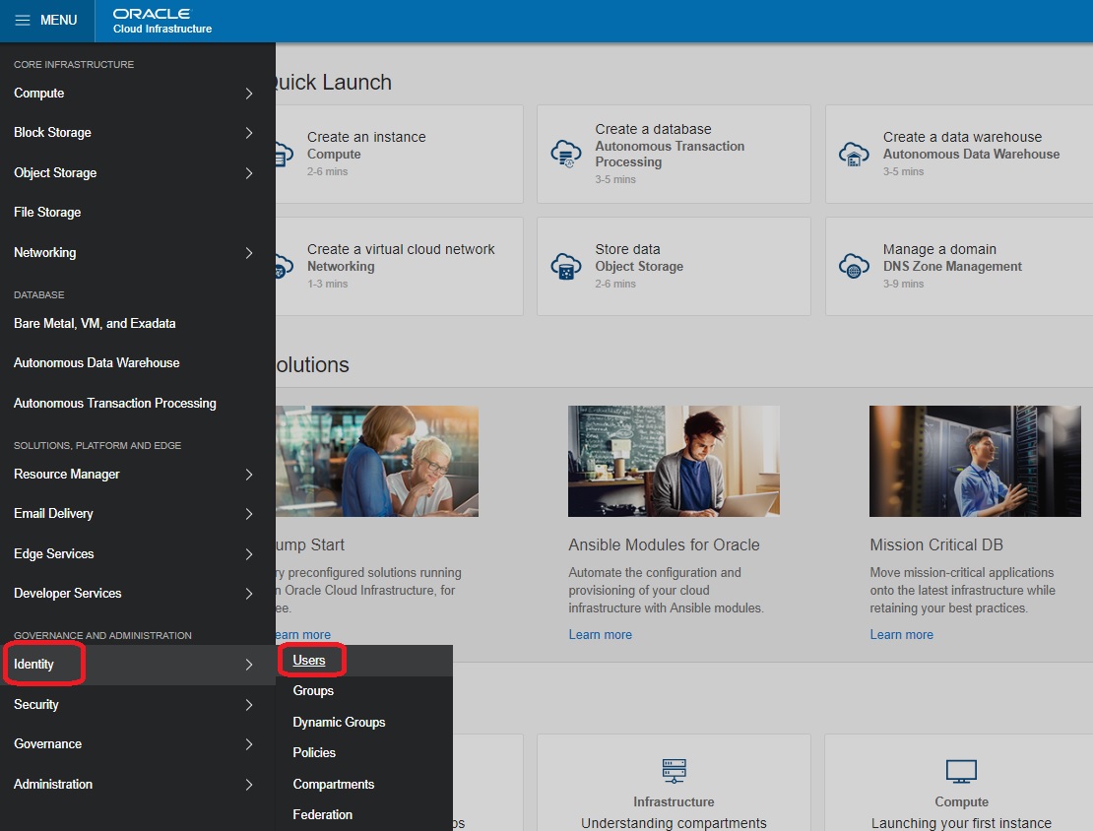Click the Infrastructure compartments icon
1093x831 pixels.
point(674,771)
